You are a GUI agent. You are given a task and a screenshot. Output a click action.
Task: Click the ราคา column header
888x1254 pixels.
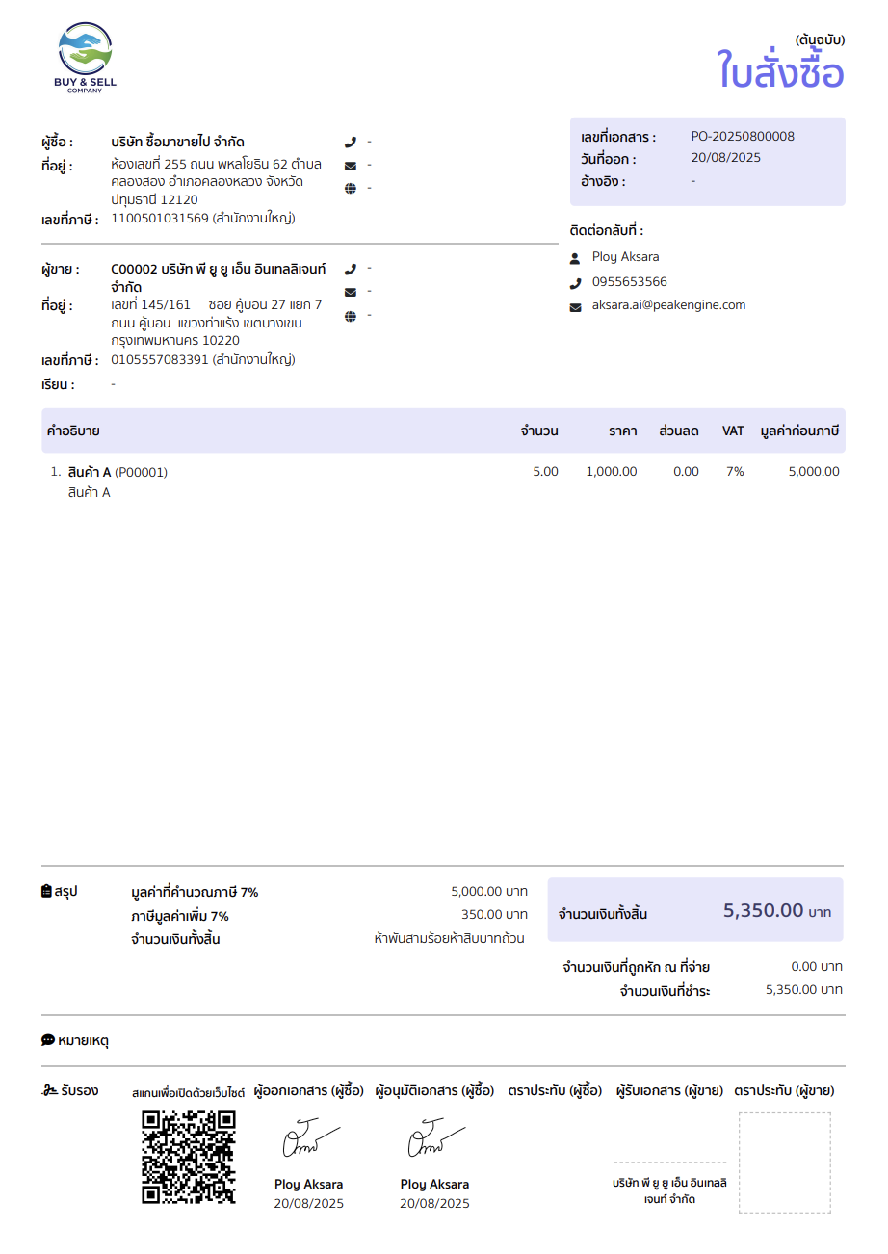tap(622, 431)
